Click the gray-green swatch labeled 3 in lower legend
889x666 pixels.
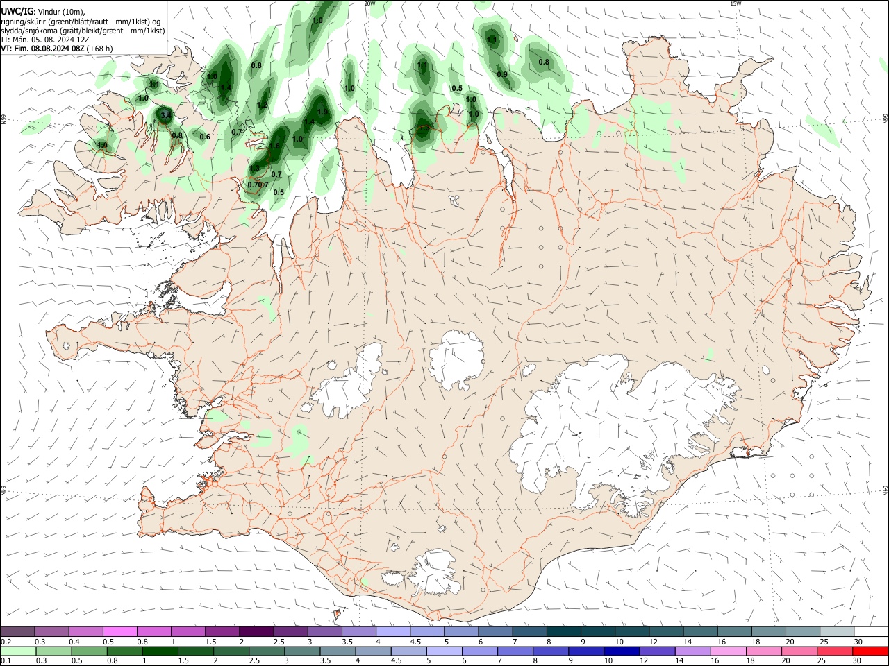(303, 651)
